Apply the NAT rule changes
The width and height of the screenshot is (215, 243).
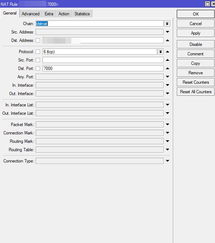coord(196,33)
